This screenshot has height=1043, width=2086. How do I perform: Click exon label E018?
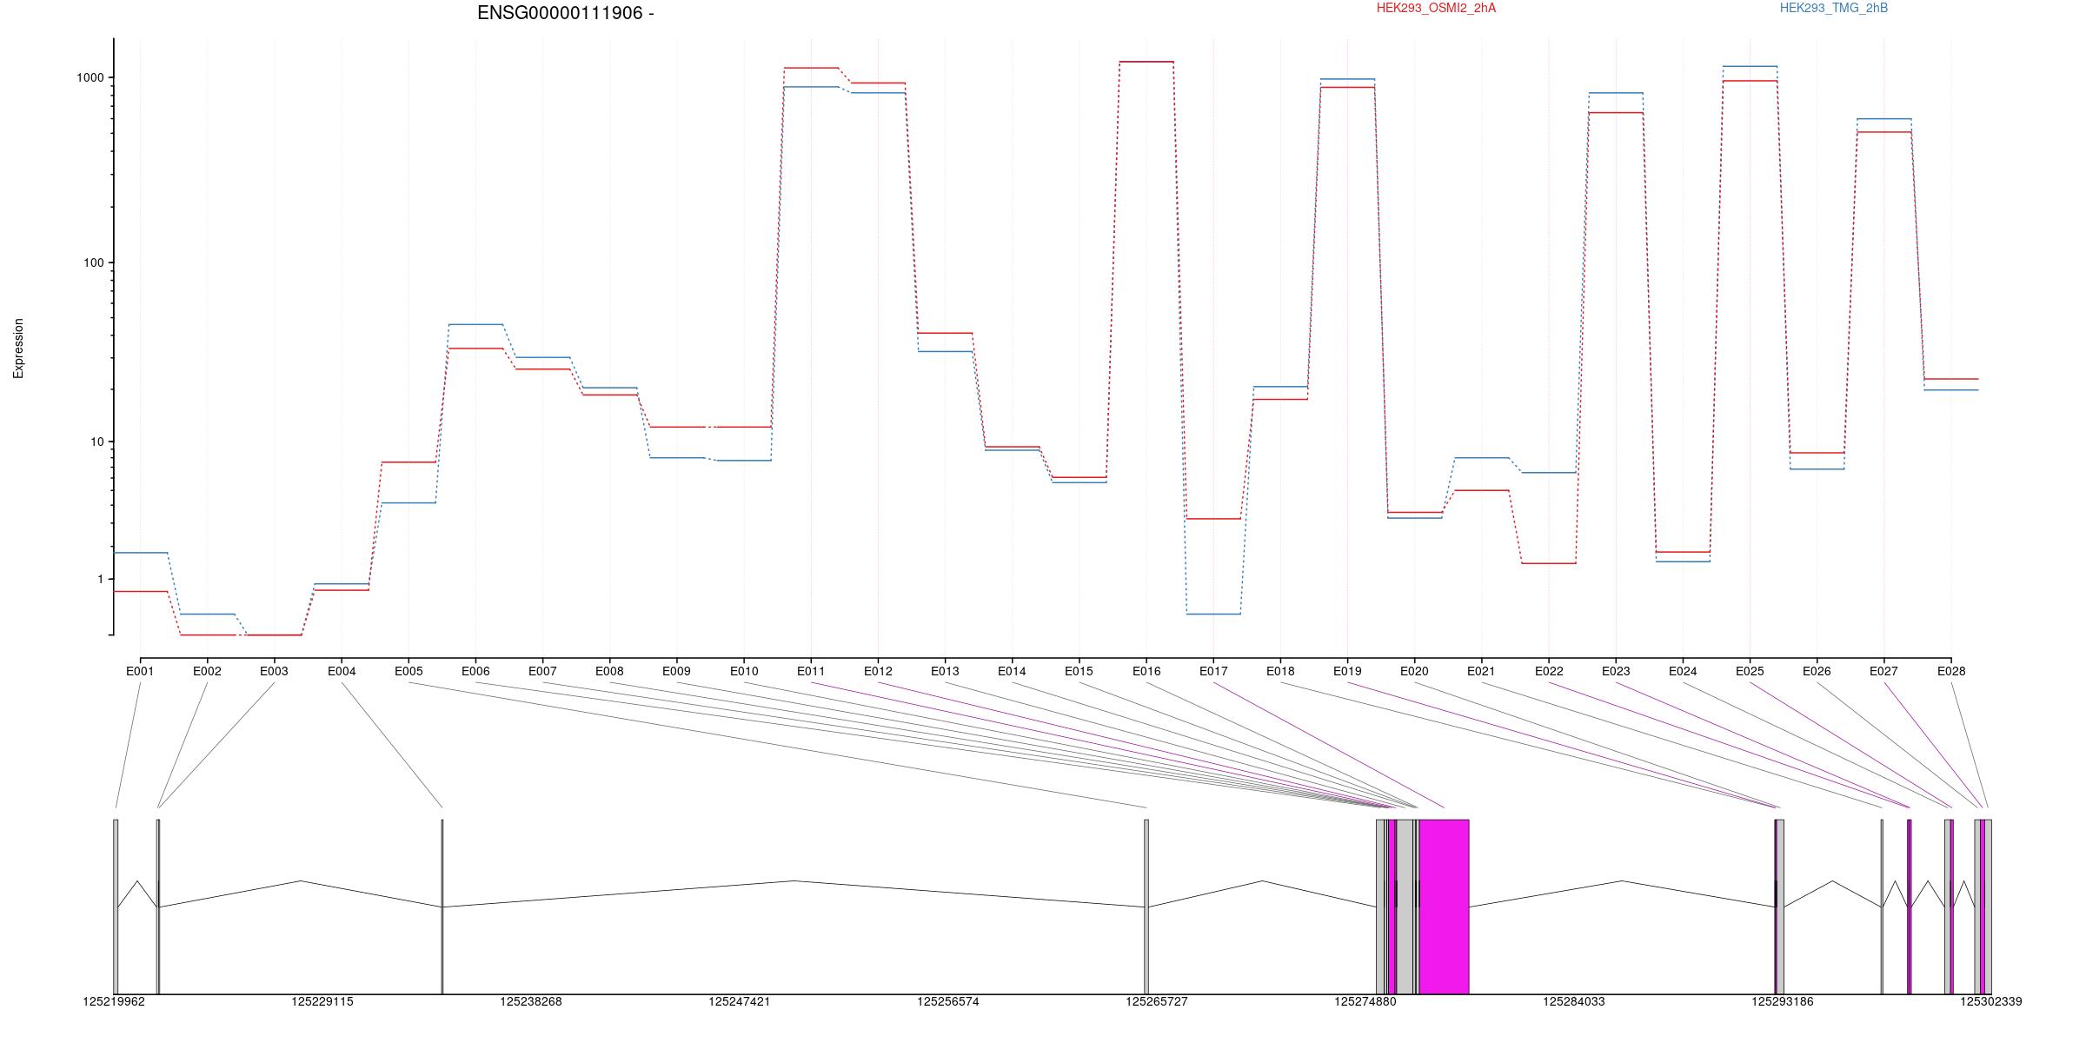click(x=1280, y=671)
